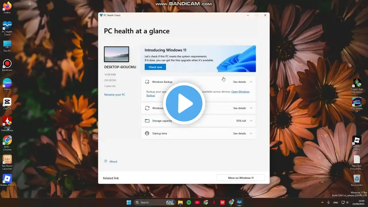Screen dimensions: 368x207
Task: Select the PC Health Check desktop shortcut
Action: tap(7, 28)
